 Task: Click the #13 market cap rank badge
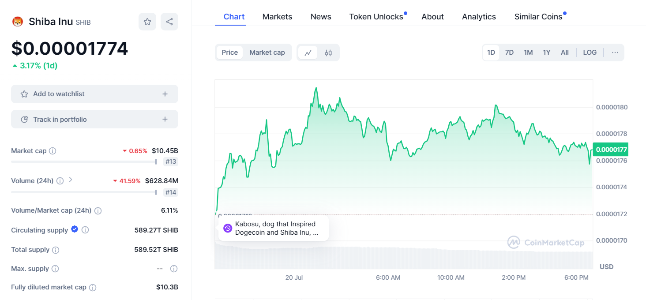(170, 161)
